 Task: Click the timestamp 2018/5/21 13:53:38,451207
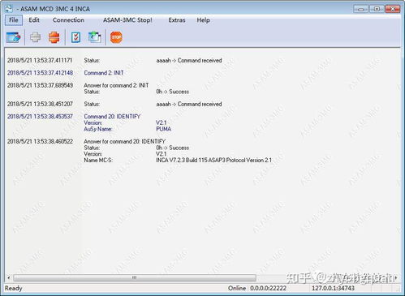[40, 104]
